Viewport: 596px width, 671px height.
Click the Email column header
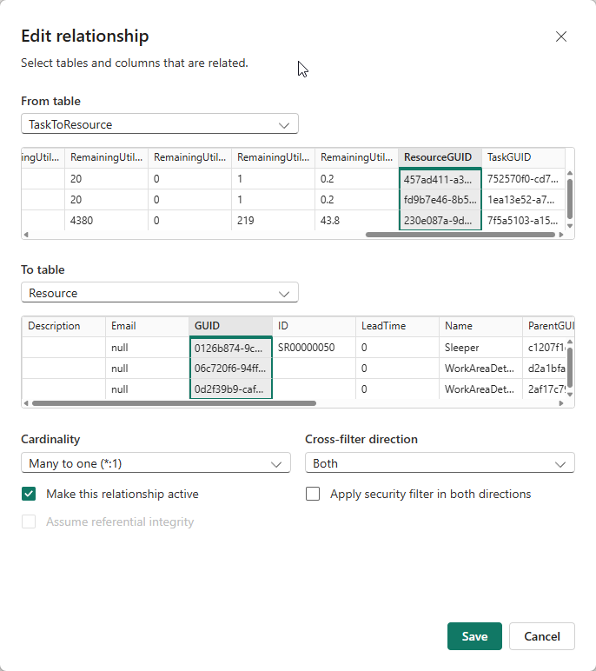point(146,326)
